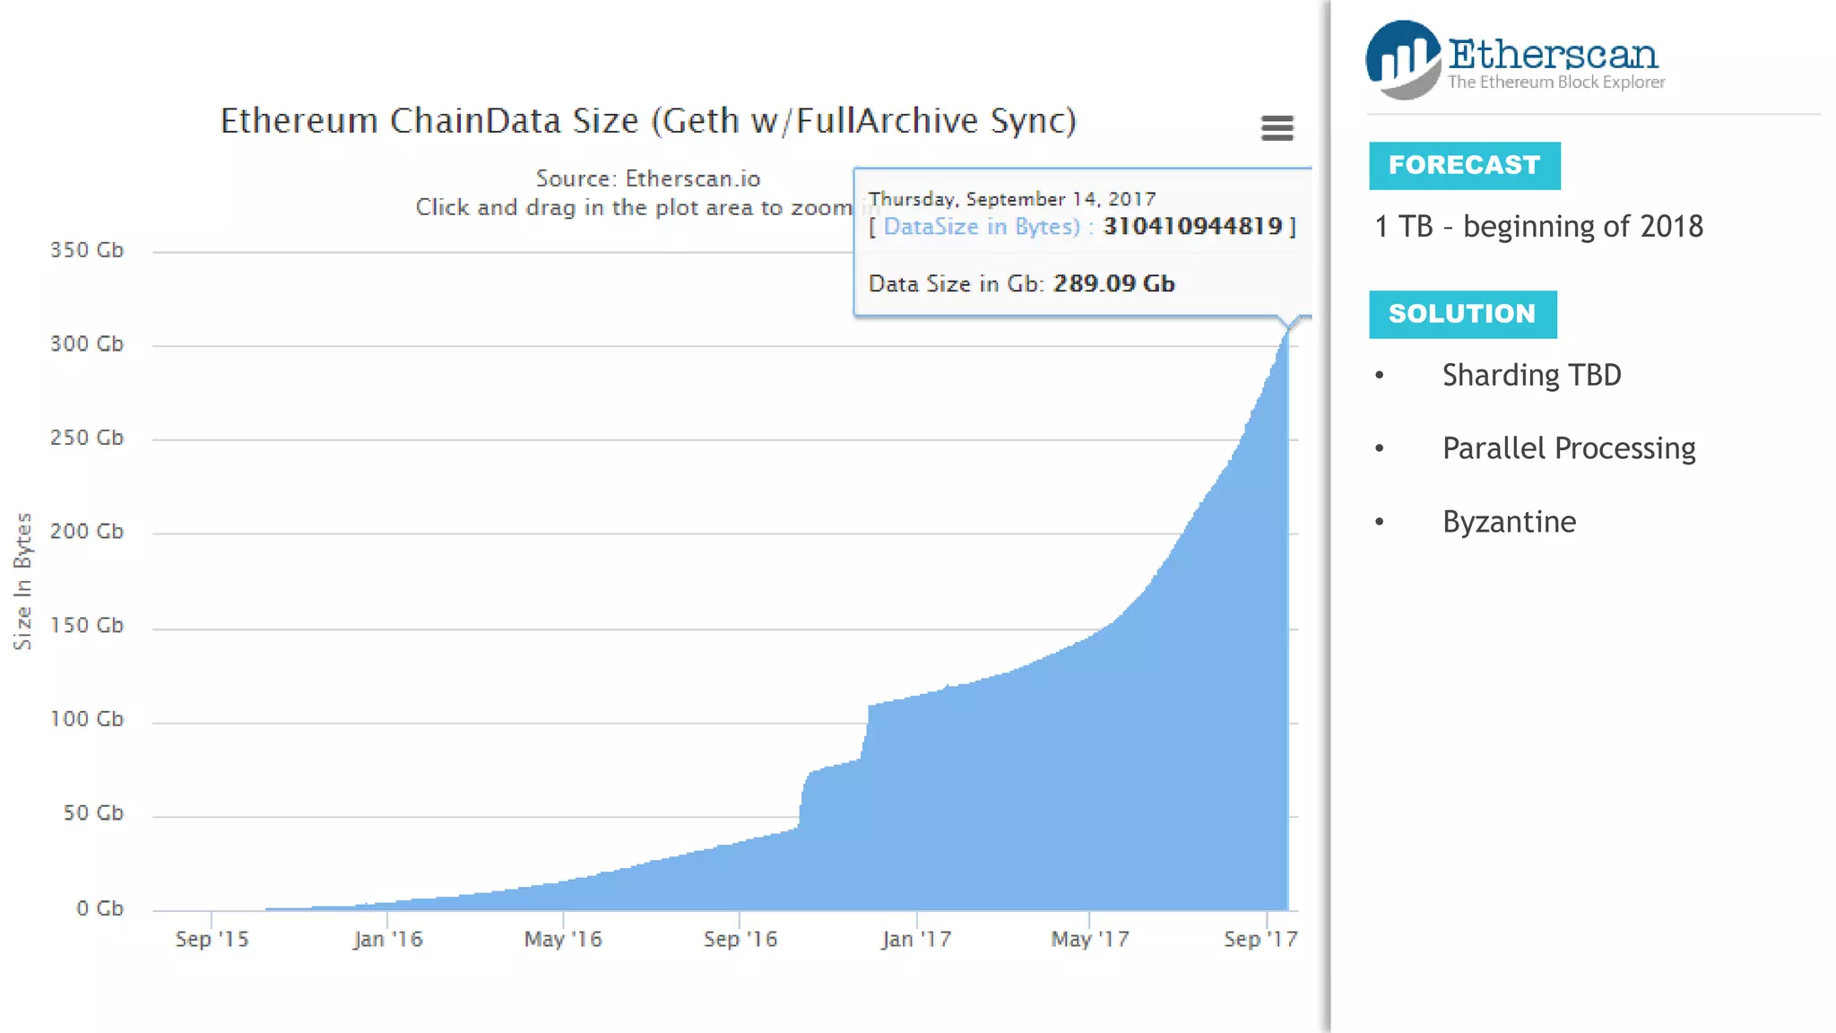
Task: Click the Byzantine bullet
Action: tap(1509, 522)
